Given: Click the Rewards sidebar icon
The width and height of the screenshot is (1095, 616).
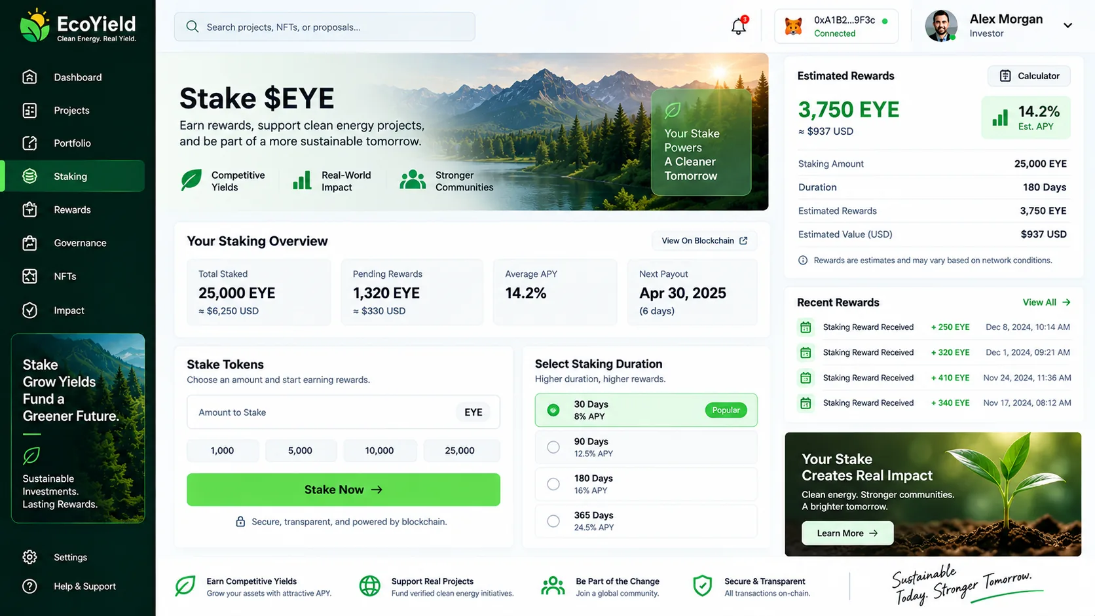Looking at the screenshot, I should click(29, 209).
